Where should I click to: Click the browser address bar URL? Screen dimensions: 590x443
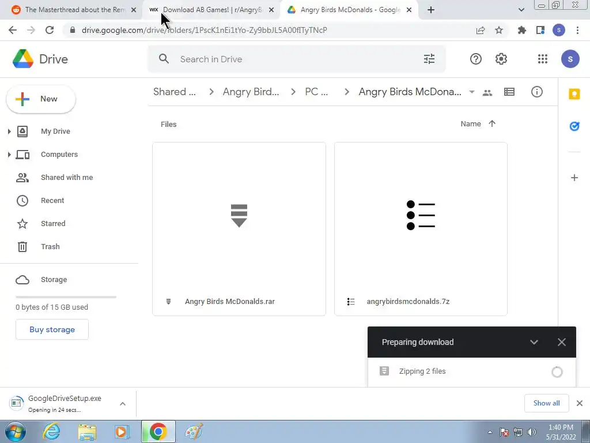pos(205,30)
